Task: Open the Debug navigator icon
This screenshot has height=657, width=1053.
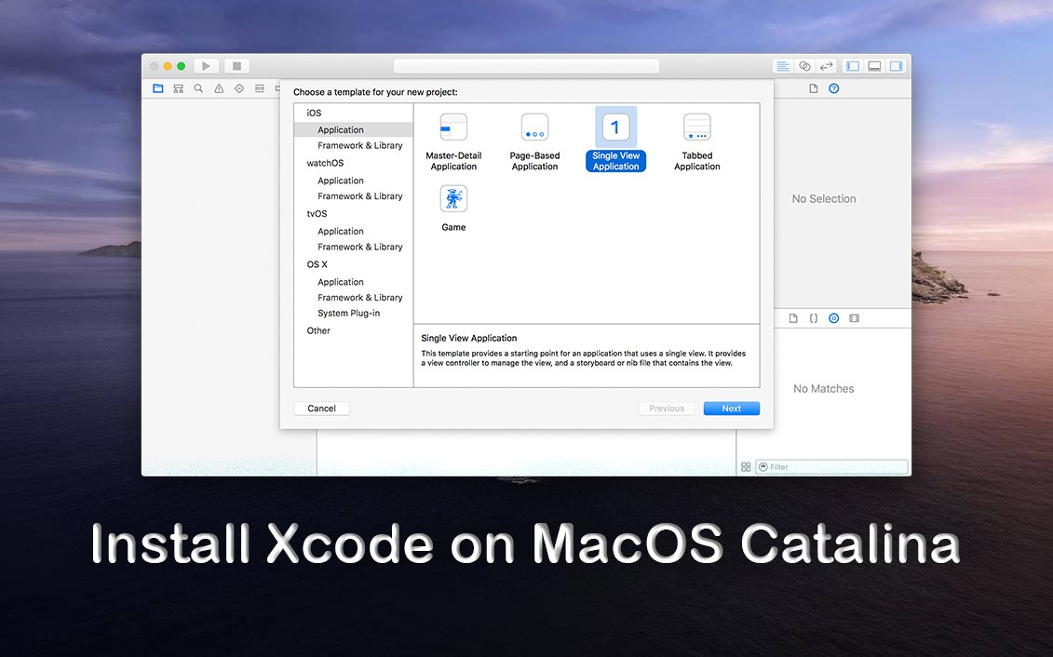Action: tap(259, 88)
